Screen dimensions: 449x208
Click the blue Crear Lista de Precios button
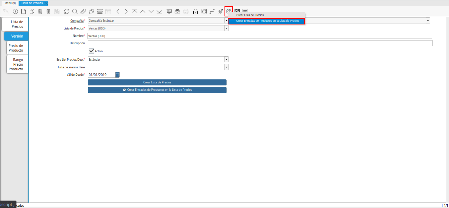pos(157,82)
